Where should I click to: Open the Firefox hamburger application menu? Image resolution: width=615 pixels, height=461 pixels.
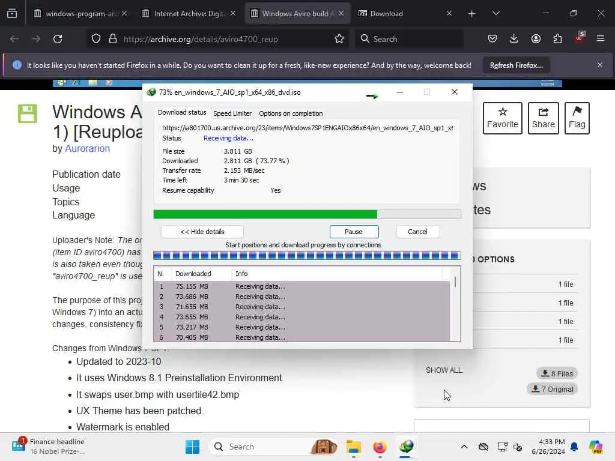pyautogui.click(x=601, y=39)
